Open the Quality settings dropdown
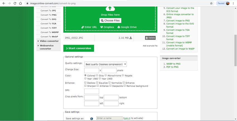This screenshot has width=237, height=121. click(x=105, y=64)
